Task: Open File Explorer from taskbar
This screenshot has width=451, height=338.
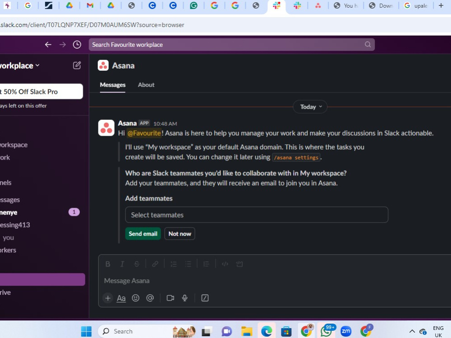Action: point(247,331)
